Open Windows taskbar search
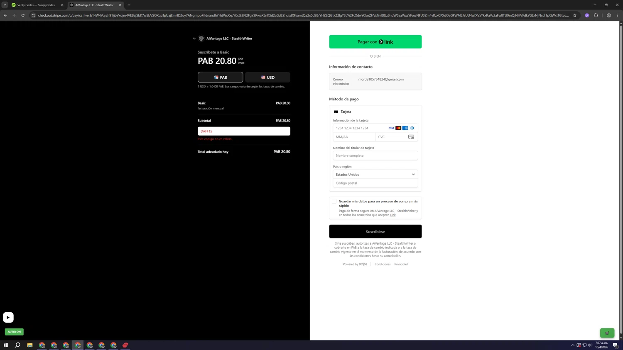This screenshot has height=350, width=623. (18, 345)
